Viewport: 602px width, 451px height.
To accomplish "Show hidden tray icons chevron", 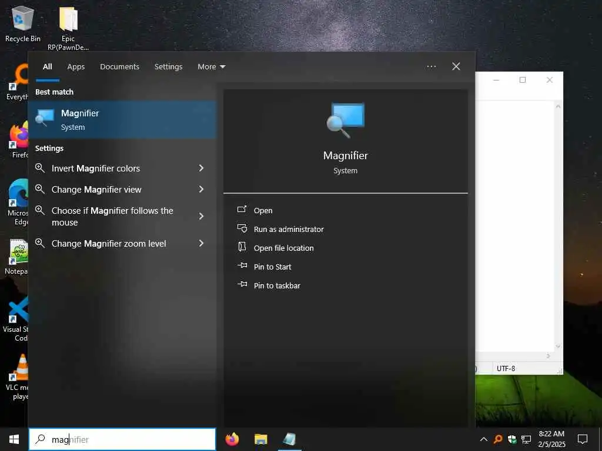I will click(x=484, y=439).
